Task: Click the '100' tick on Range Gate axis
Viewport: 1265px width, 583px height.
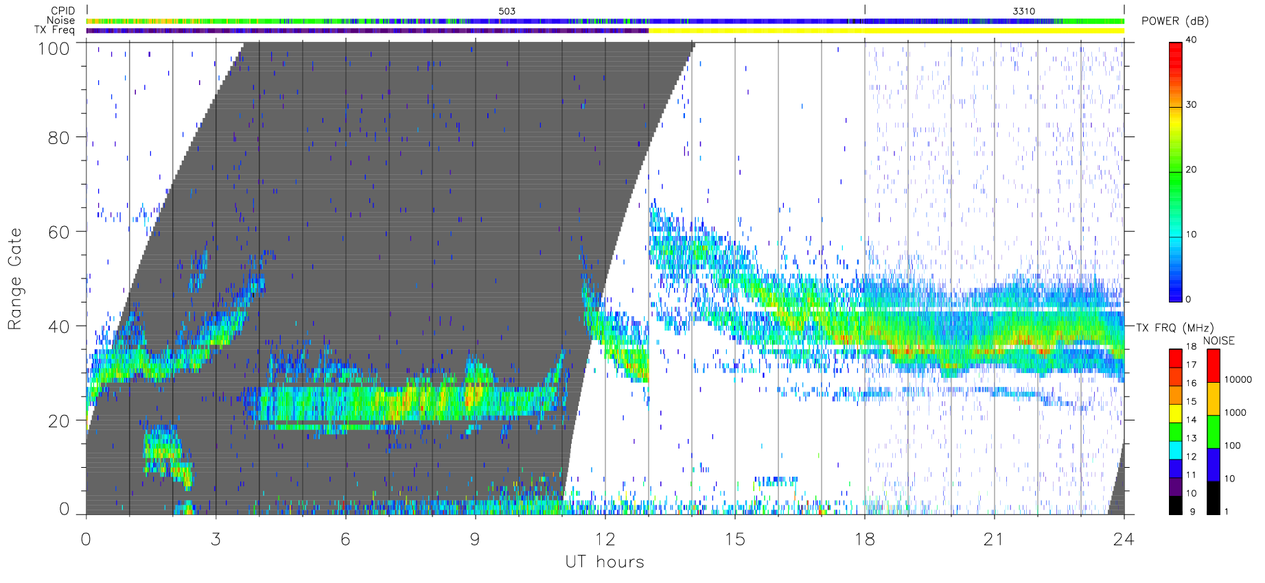Action: (x=54, y=49)
